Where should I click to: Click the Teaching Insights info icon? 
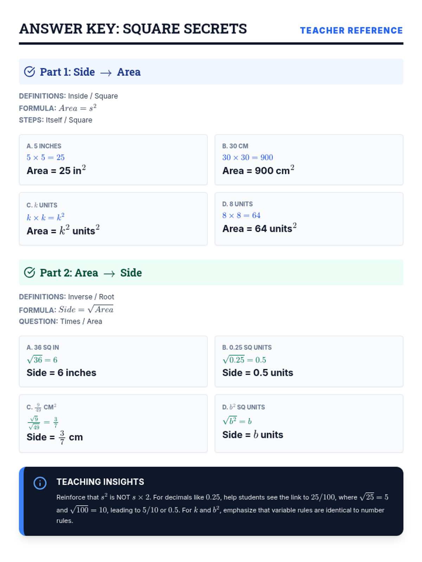pos(40,483)
